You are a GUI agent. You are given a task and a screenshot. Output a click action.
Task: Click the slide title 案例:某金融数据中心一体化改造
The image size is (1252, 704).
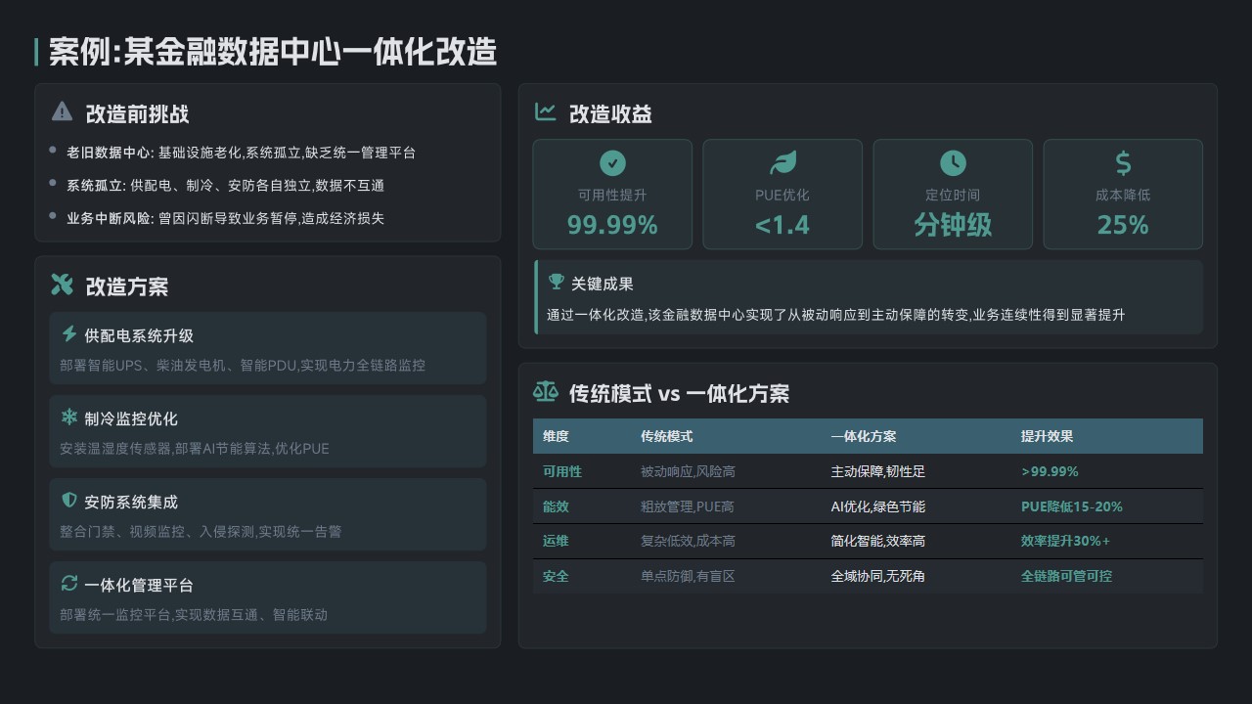273,52
